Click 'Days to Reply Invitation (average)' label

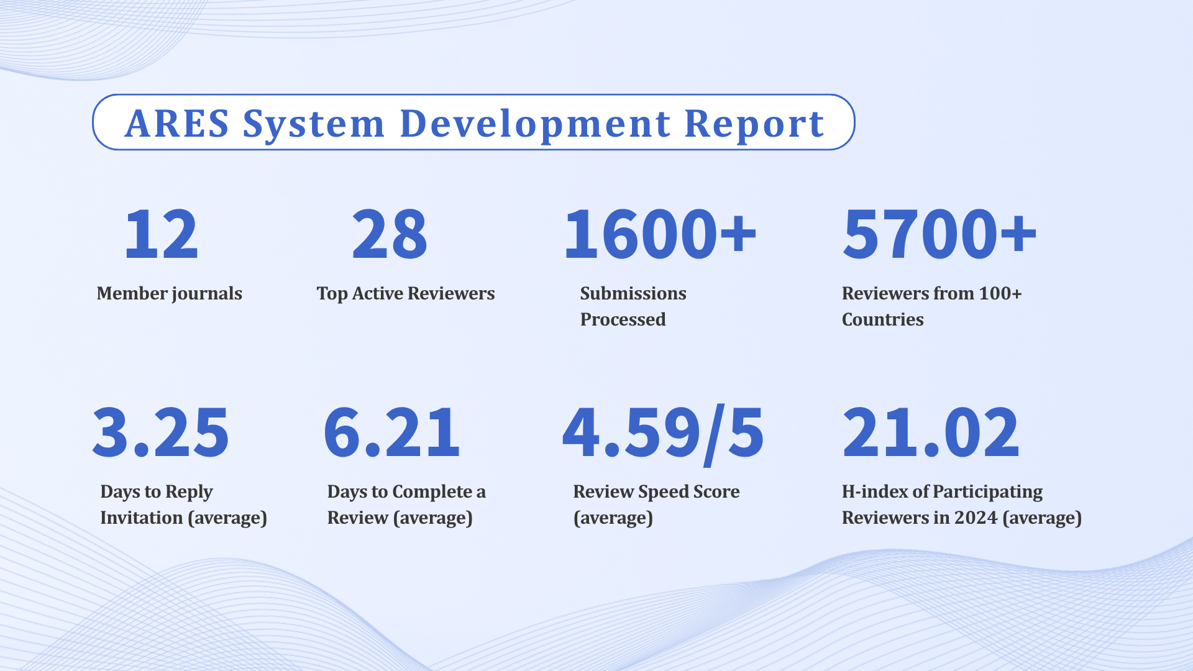pos(183,504)
